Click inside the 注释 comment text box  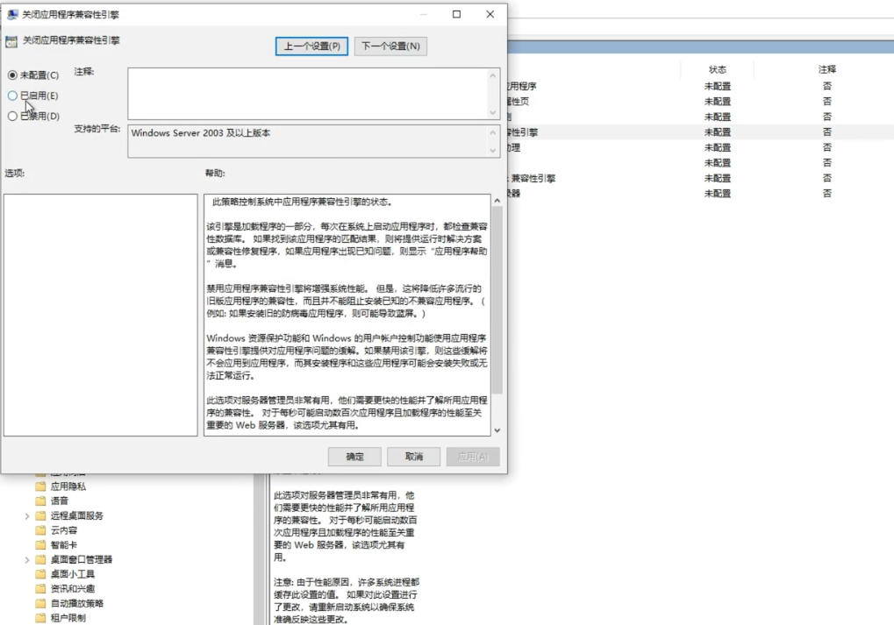click(307, 93)
